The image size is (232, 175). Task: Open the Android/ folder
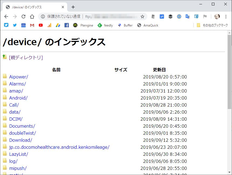coord(18,98)
